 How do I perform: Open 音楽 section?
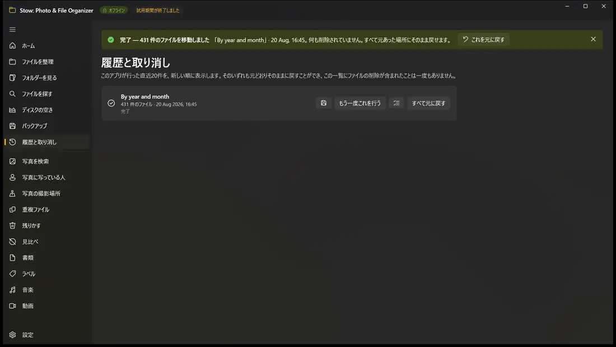click(x=47, y=290)
